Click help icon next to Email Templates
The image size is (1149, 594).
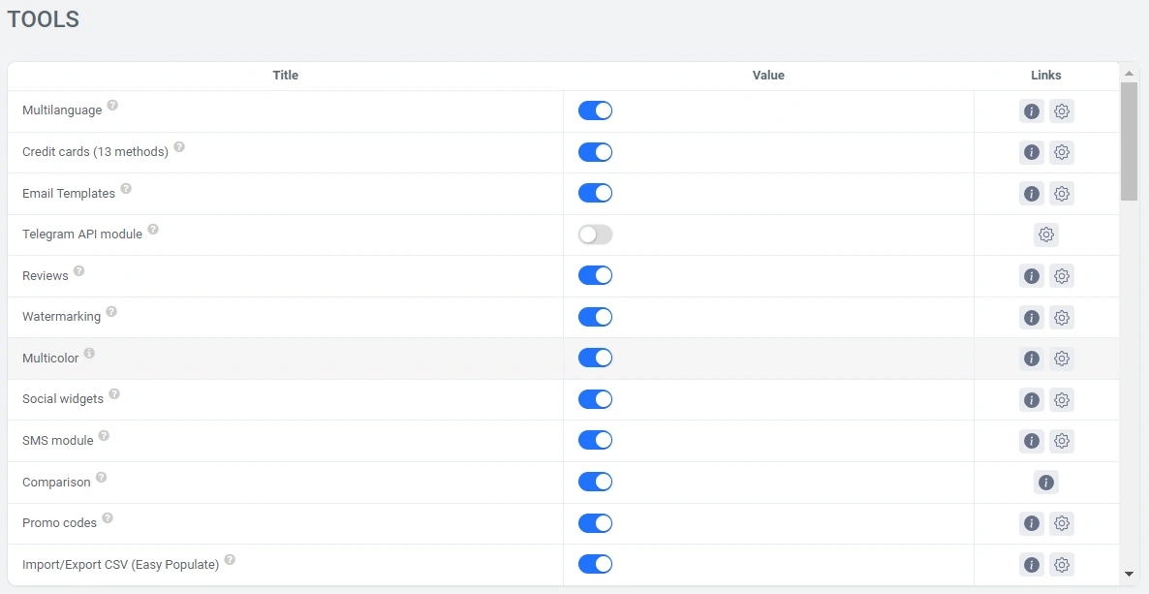[126, 189]
